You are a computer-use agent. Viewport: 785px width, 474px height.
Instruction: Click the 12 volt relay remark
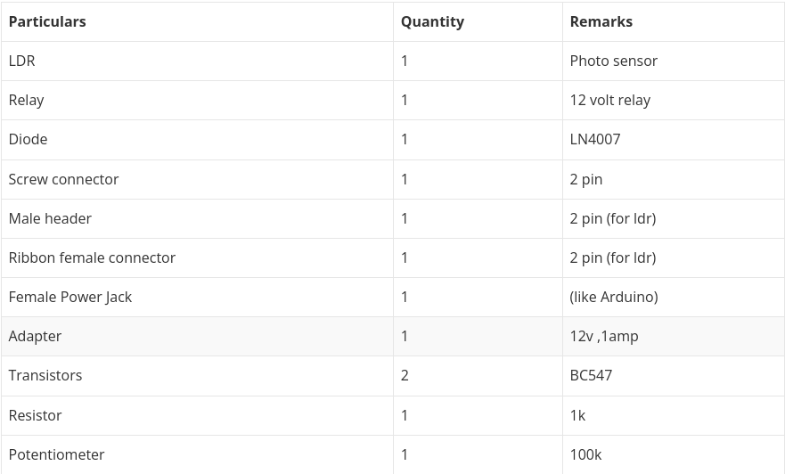click(x=609, y=100)
